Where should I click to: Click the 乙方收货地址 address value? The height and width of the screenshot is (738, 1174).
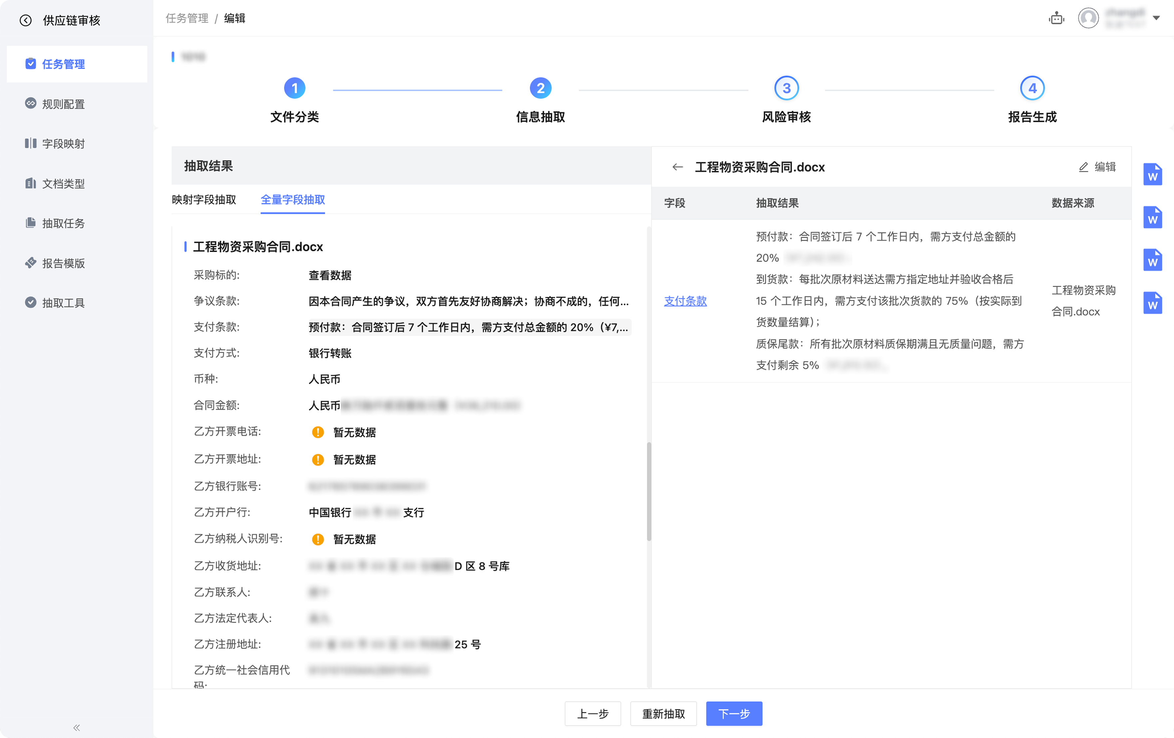(409, 567)
